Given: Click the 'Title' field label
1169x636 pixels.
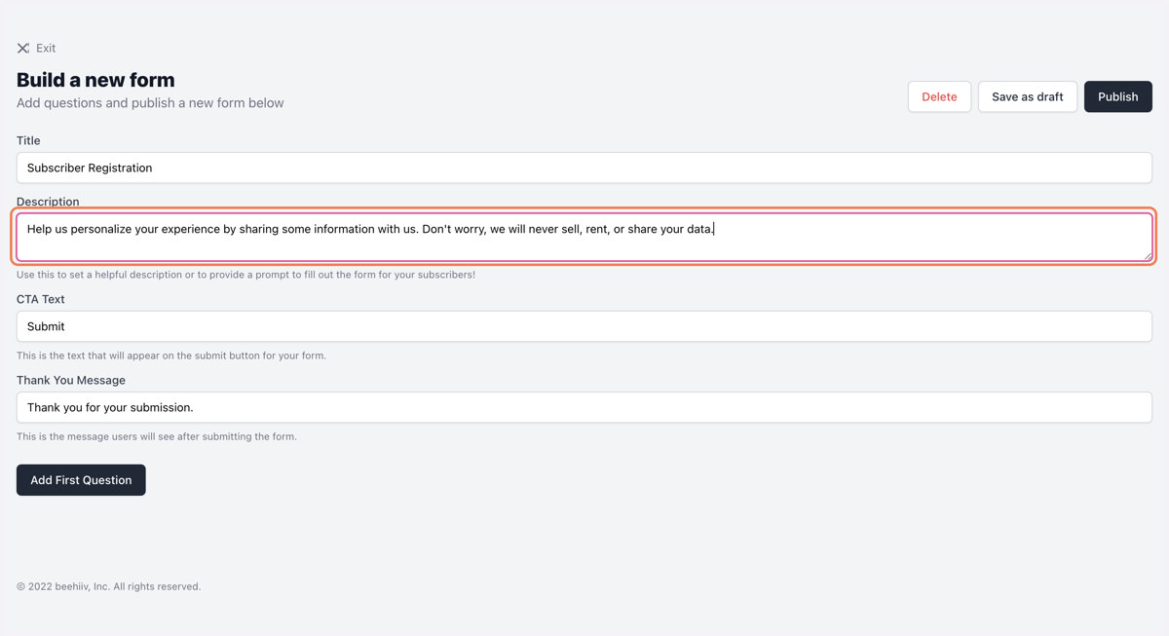Looking at the screenshot, I should coord(28,140).
